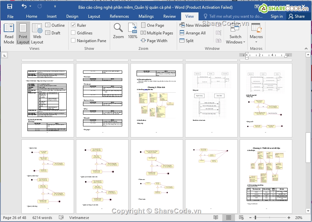Click the proofing errors icon in status bar
312x222 pixels.
pos(61,218)
